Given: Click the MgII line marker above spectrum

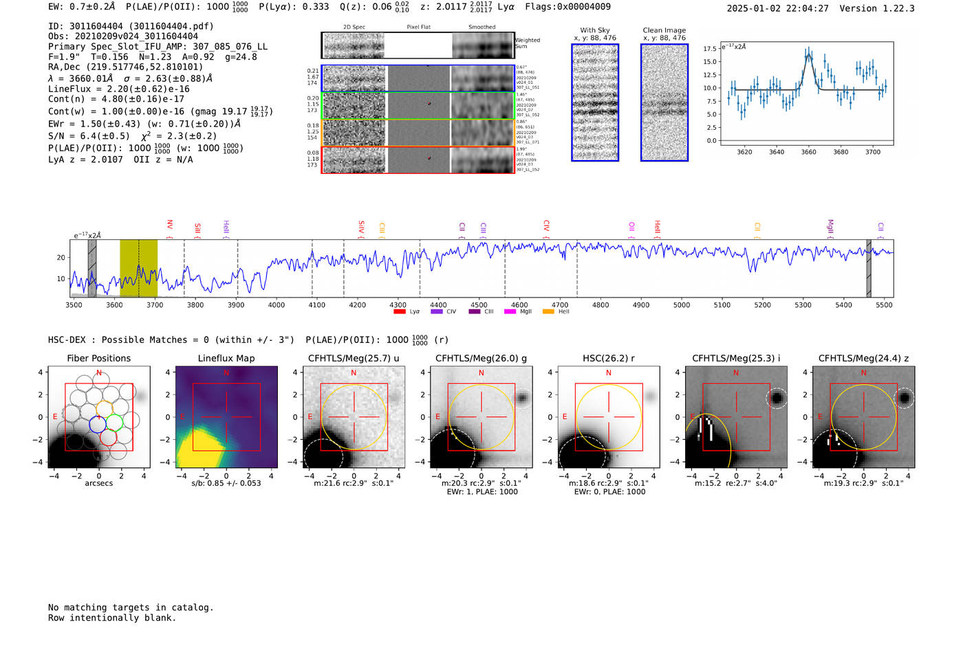Looking at the screenshot, I should tap(830, 228).
